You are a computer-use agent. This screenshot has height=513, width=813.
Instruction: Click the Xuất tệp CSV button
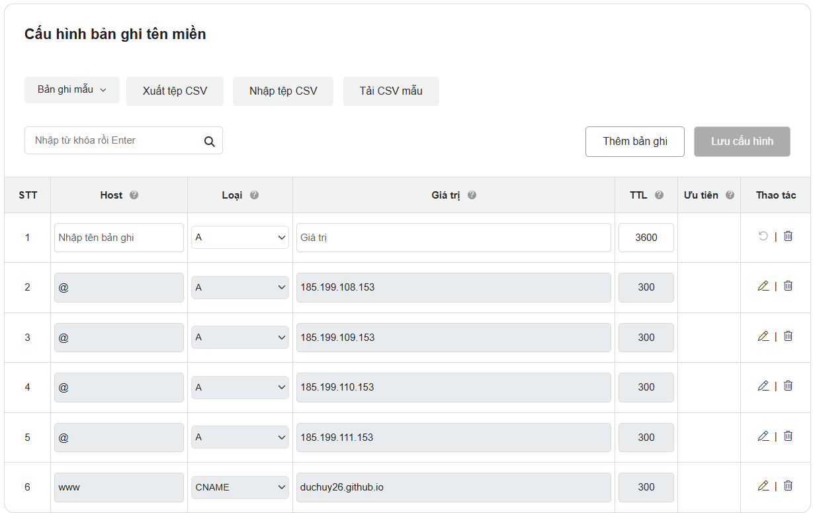(175, 91)
